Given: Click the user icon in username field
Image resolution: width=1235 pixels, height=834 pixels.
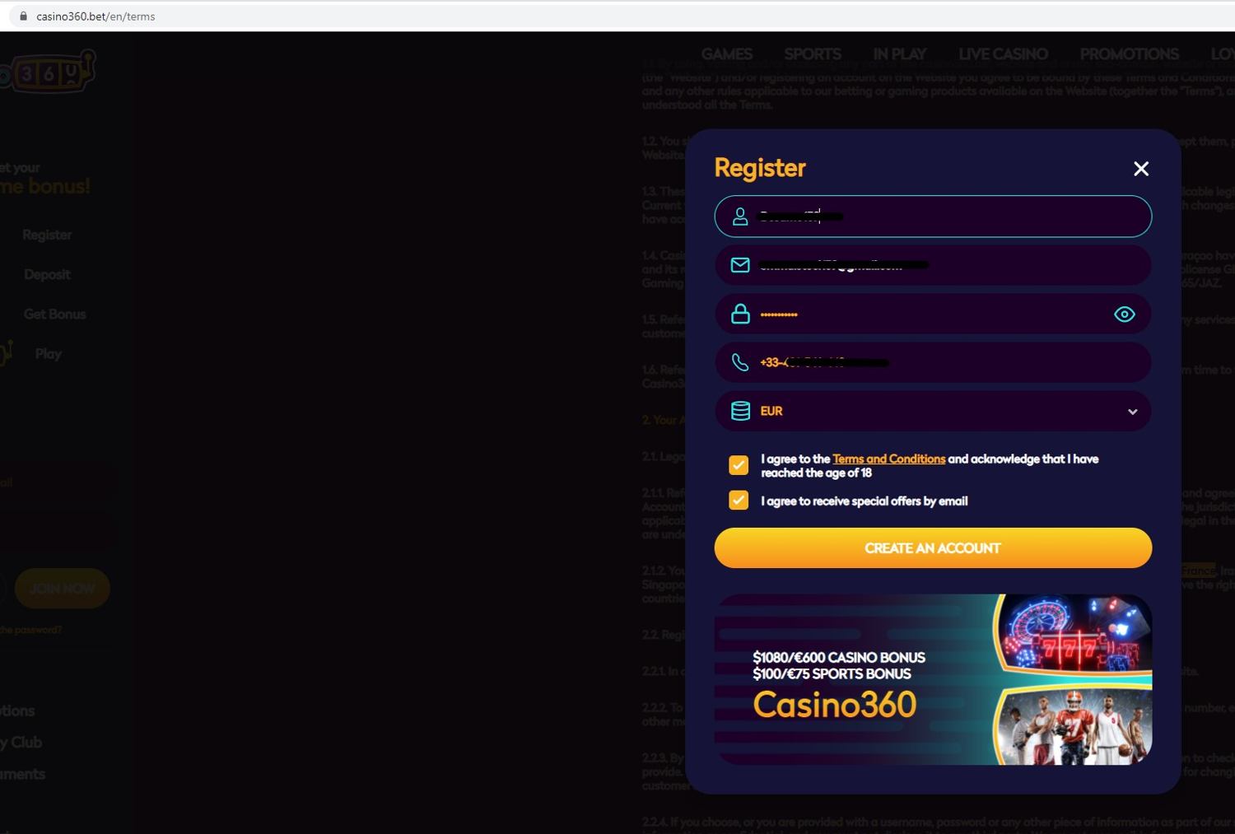Looking at the screenshot, I should click(x=740, y=217).
